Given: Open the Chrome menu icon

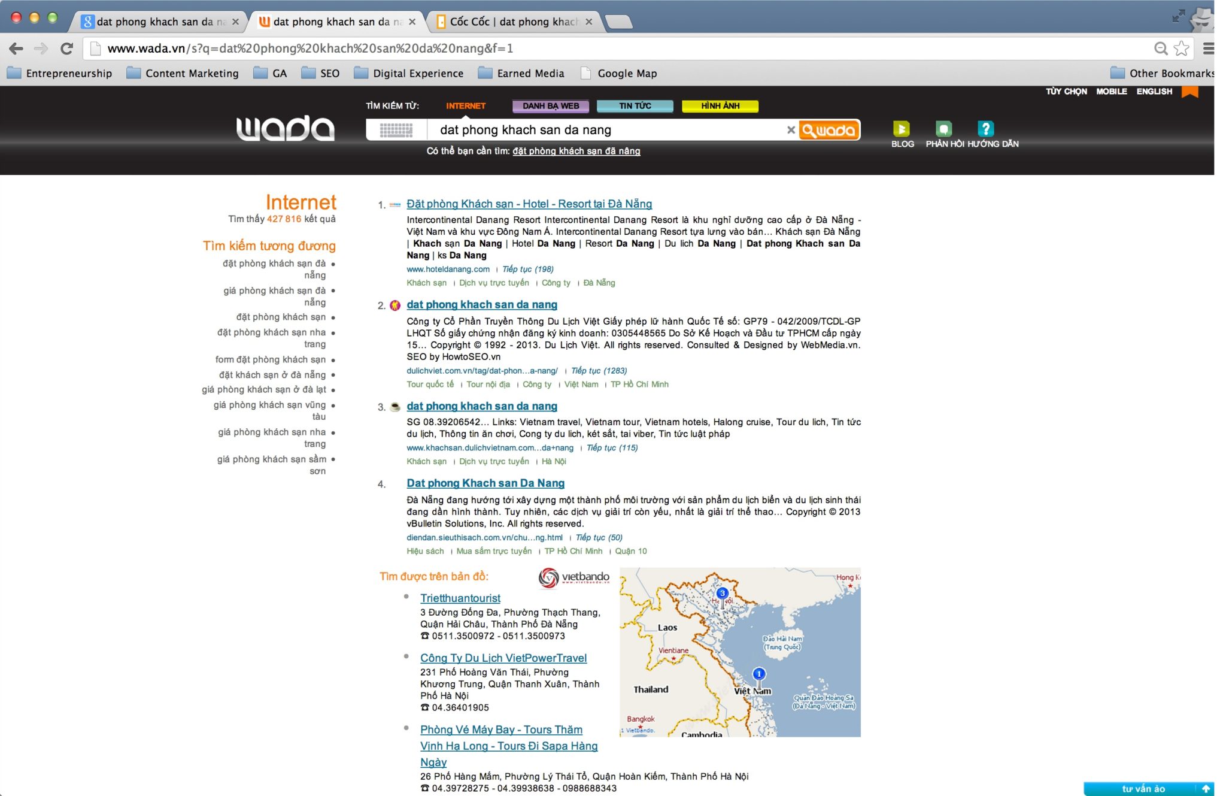Looking at the screenshot, I should pyautogui.click(x=1208, y=49).
